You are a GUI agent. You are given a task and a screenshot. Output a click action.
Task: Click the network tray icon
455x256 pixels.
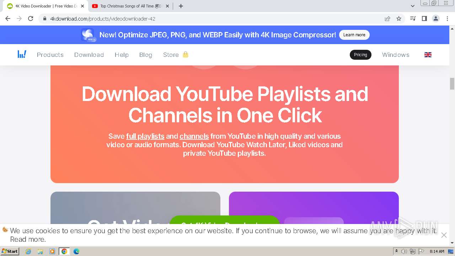pyautogui.click(x=413, y=251)
